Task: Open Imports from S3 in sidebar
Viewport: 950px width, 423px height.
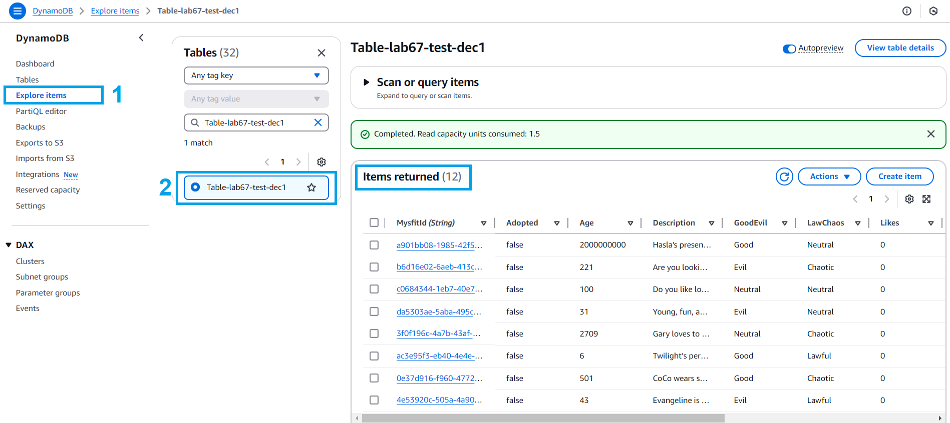Action: tap(45, 158)
